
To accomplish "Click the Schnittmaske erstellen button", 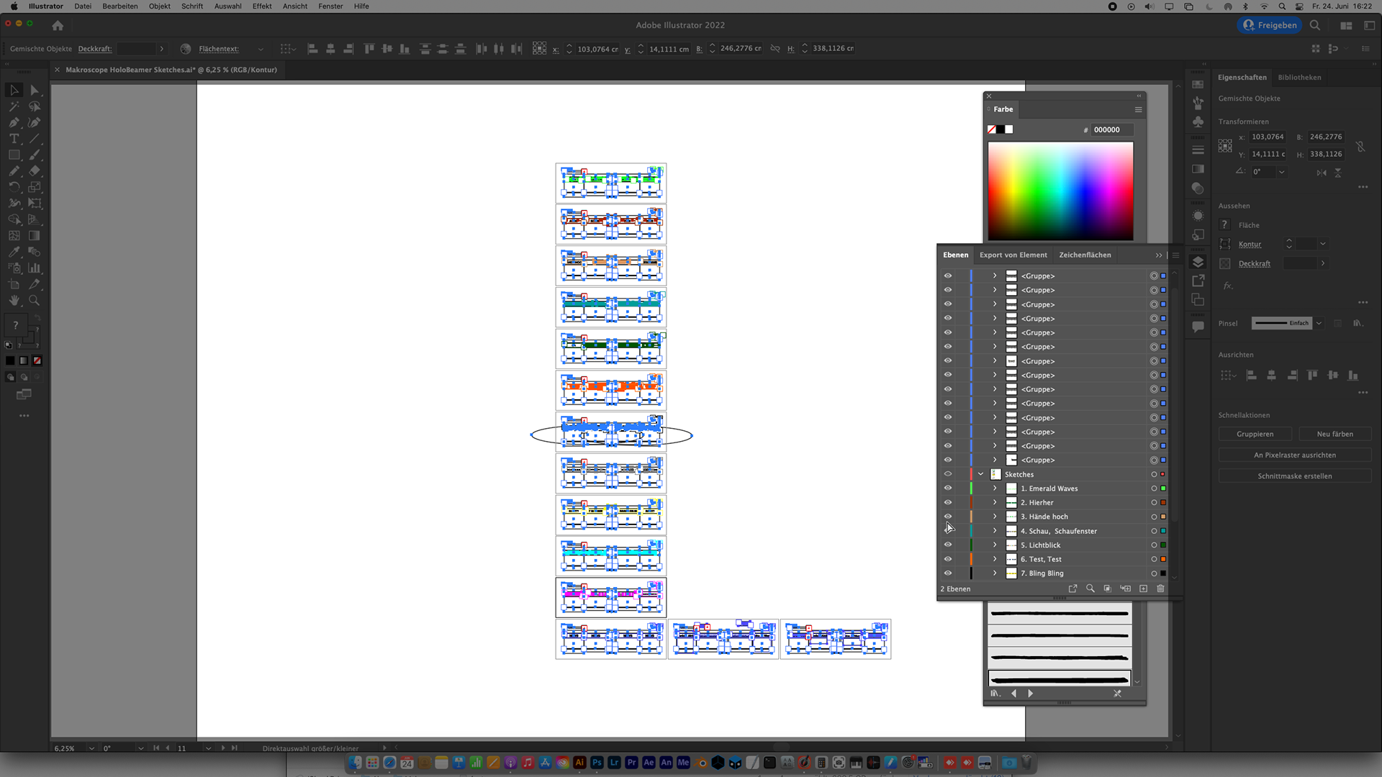I will [1294, 476].
